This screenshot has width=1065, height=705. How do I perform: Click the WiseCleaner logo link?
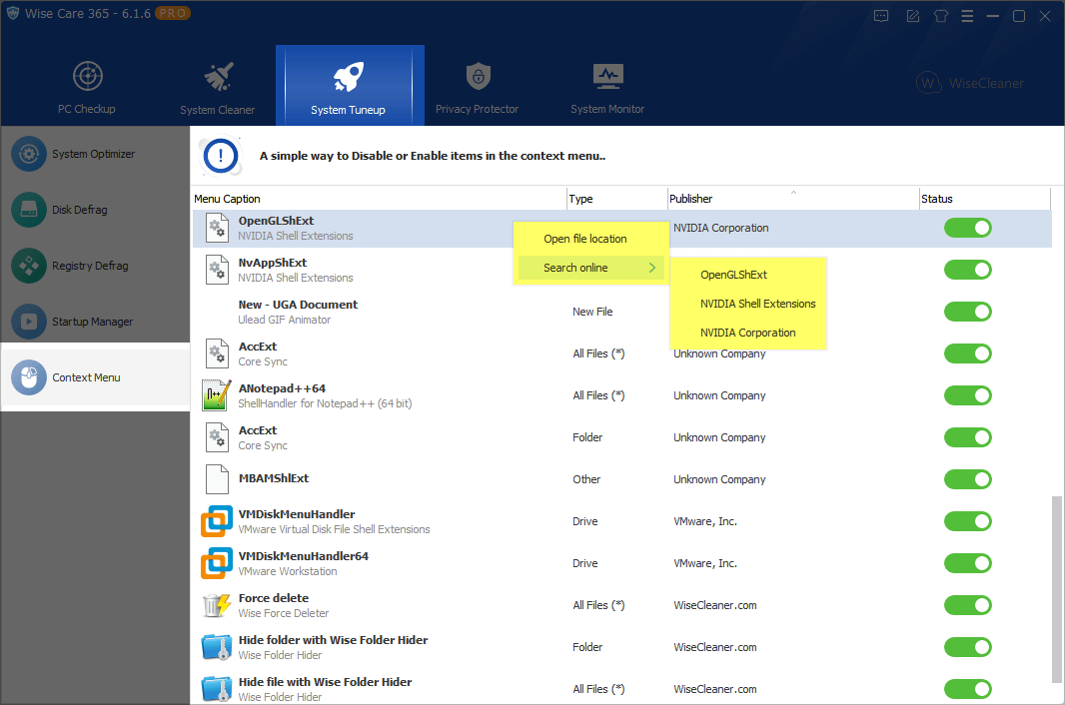969,83
